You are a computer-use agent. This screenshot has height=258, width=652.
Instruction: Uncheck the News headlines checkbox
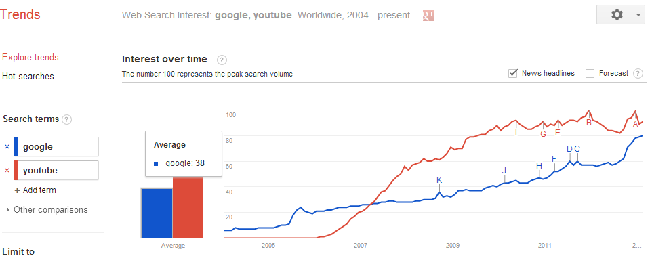512,74
